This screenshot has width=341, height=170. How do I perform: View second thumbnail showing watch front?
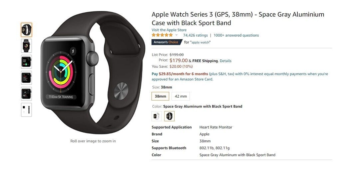[x=26, y=46]
